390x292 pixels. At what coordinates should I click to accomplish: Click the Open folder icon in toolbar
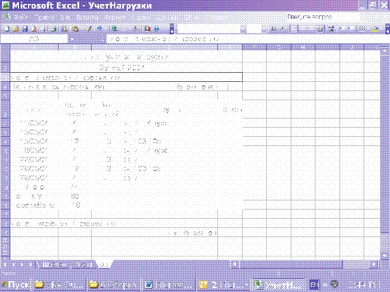coord(15,29)
